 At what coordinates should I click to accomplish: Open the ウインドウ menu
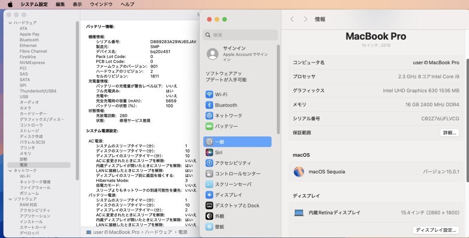101,4
